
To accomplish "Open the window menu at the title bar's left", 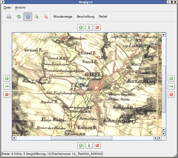I will (x=3, y=2).
